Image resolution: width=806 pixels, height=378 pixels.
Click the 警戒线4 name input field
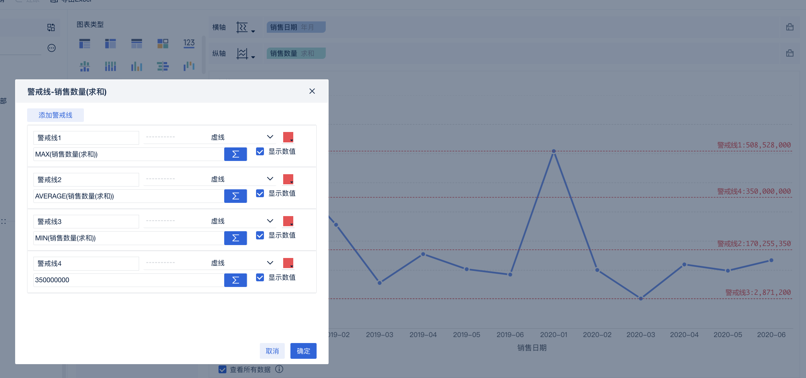86,264
